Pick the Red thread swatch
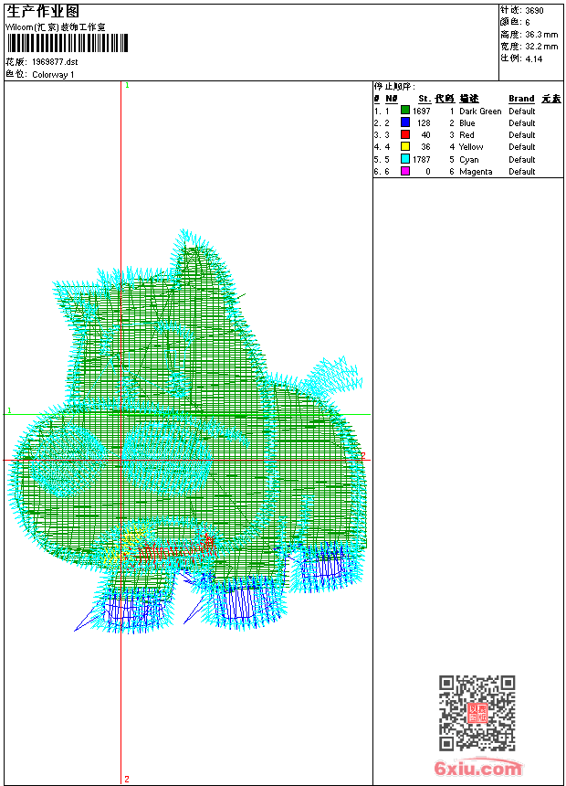 point(404,134)
